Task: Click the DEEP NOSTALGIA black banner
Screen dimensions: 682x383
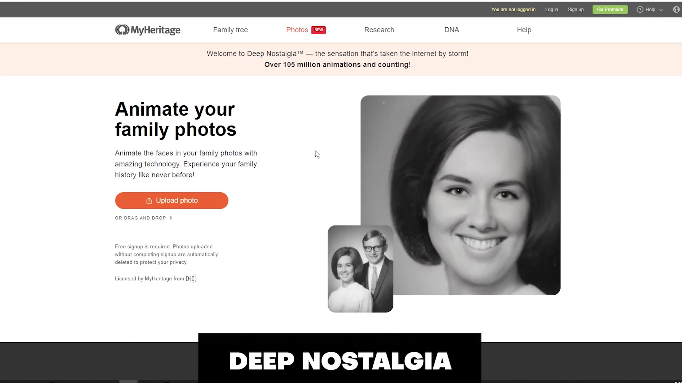Action: tap(340, 358)
